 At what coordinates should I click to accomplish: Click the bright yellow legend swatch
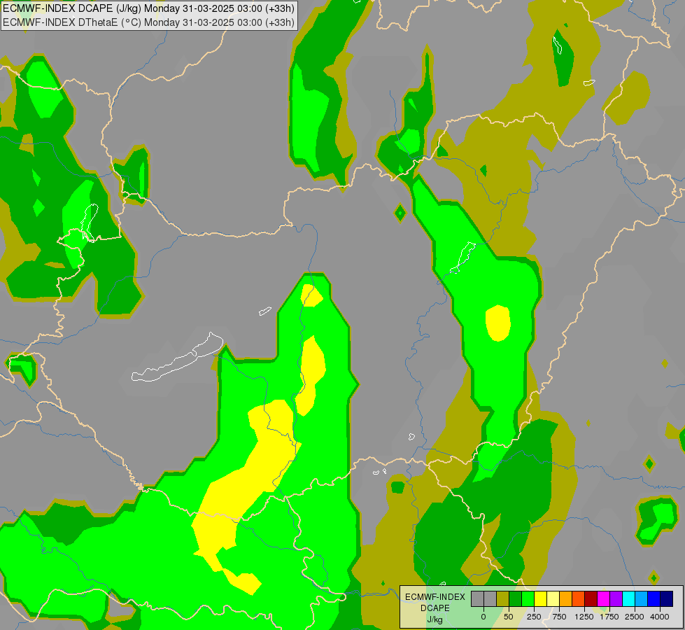pos(540,598)
